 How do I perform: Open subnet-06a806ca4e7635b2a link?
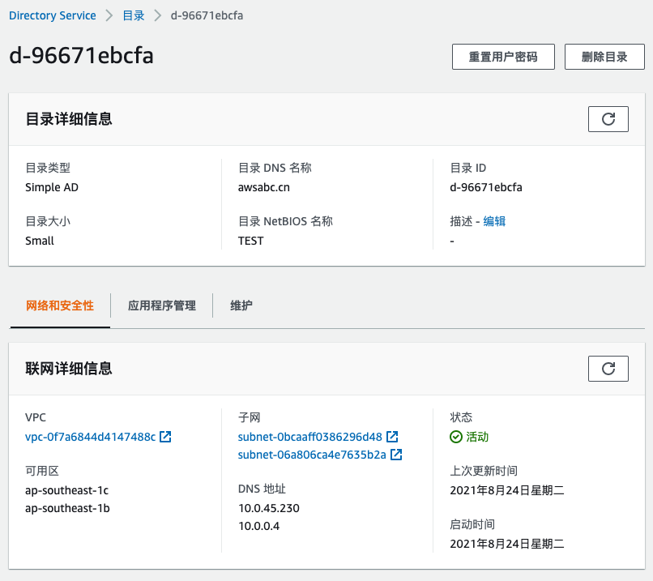[312, 455]
